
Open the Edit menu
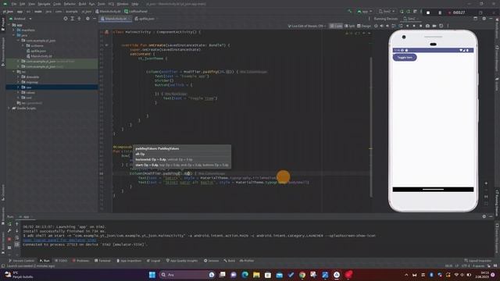tap(23, 4)
